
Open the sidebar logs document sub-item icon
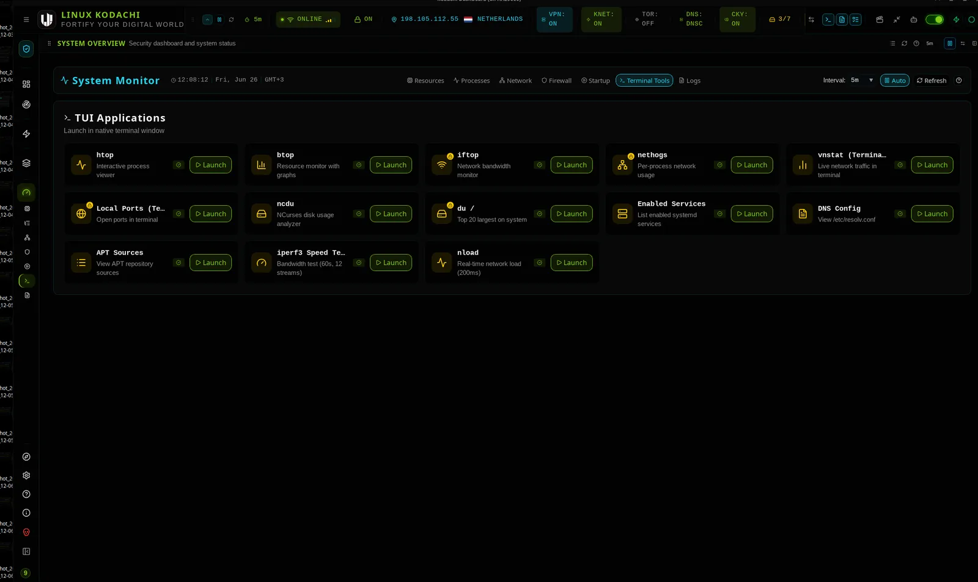click(27, 296)
